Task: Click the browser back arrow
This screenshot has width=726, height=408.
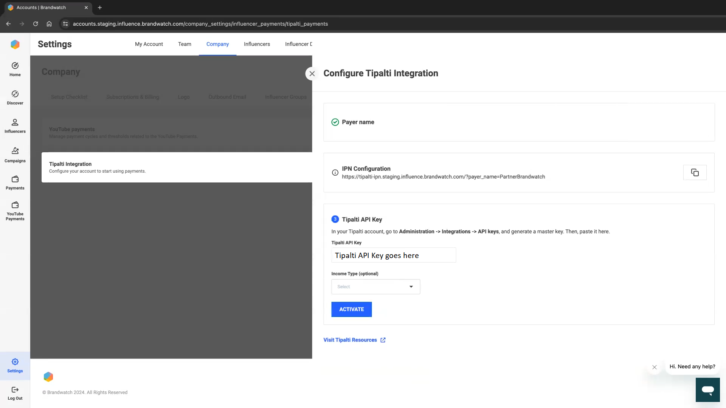Action: point(8,24)
